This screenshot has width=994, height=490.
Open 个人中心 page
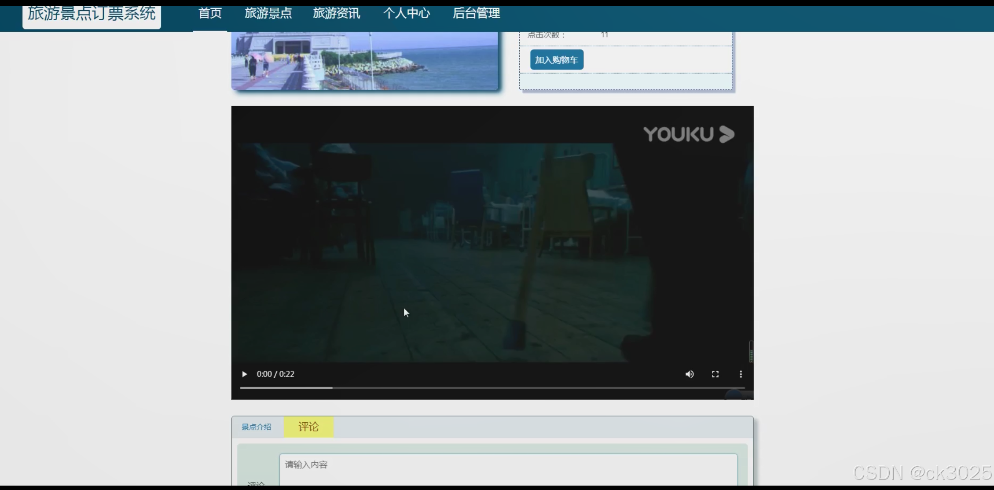pyautogui.click(x=406, y=14)
